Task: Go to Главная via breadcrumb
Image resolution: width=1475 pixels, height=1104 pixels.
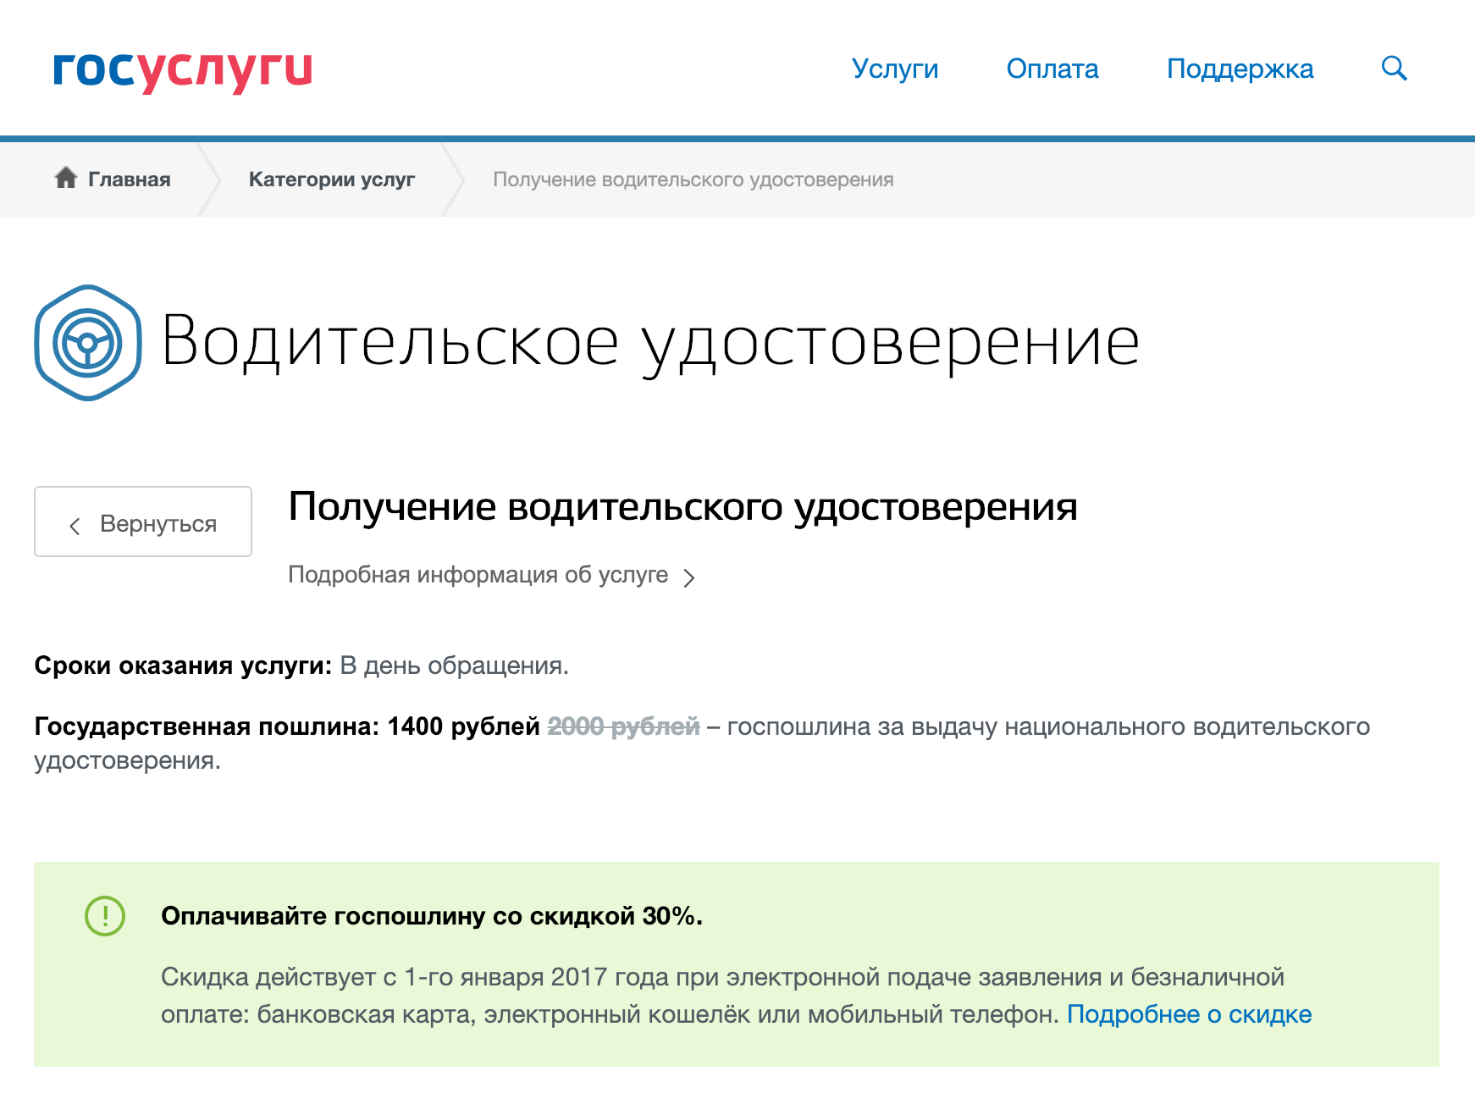Action: [129, 179]
